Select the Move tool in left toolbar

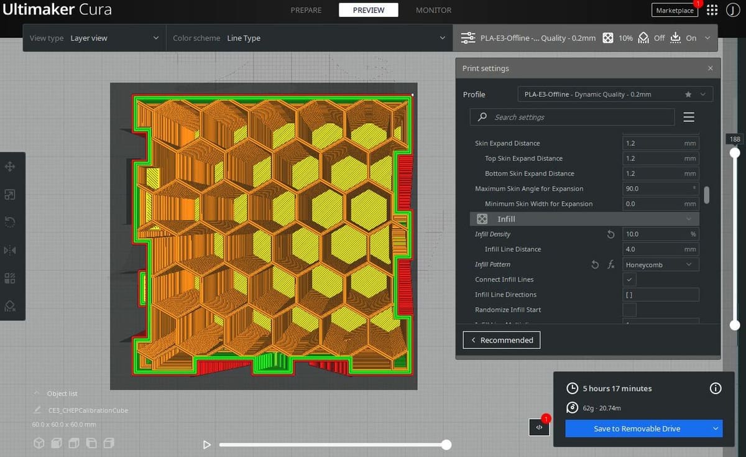coord(11,167)
